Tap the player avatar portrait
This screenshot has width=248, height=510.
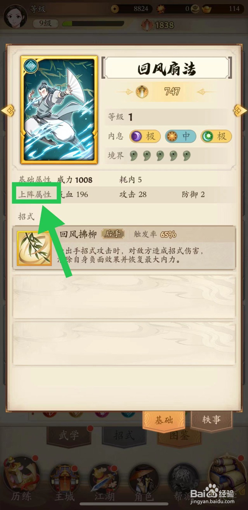[x=15, y=14]
